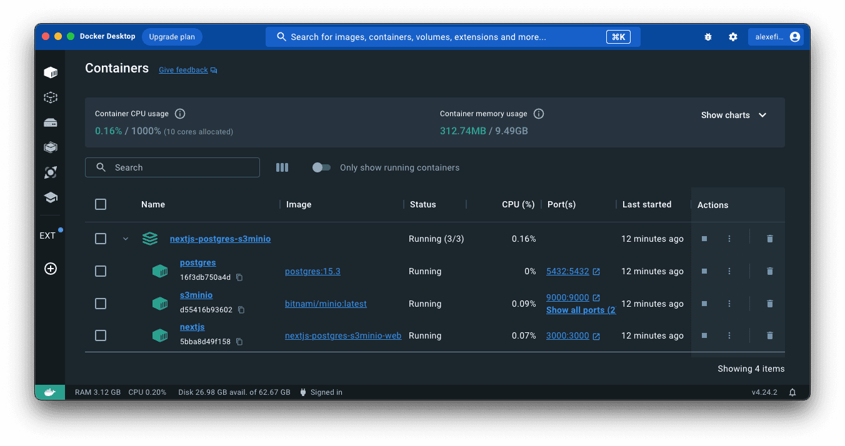This screenshot has width=845, height=446.
Task: Open the Settings gear icon
Action: click(733, 37)
